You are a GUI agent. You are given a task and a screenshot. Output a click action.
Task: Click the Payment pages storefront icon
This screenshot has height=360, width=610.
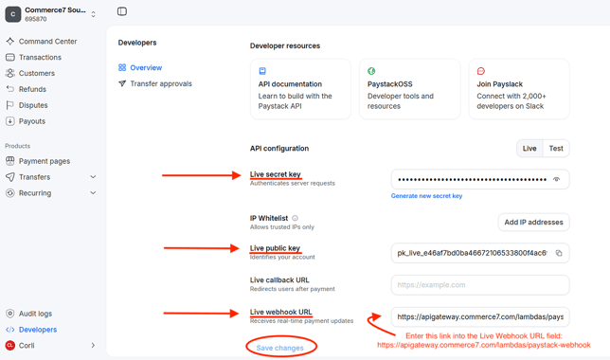click(10, 161)
